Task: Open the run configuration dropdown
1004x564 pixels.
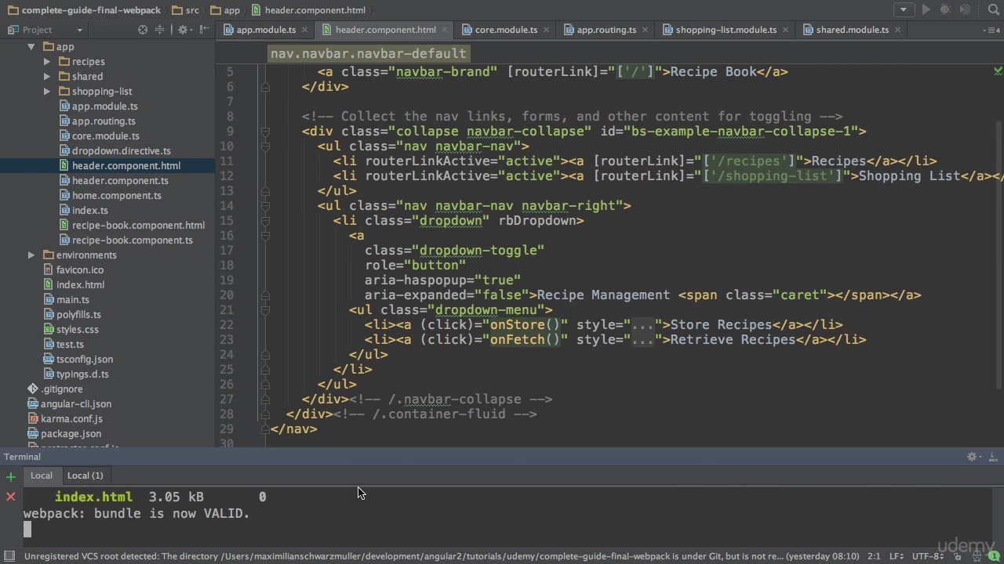Action: coord(904,10)
